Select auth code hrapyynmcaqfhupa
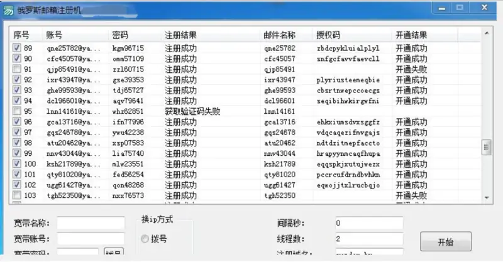The image size is (503, 262). (x=348, y=153)
